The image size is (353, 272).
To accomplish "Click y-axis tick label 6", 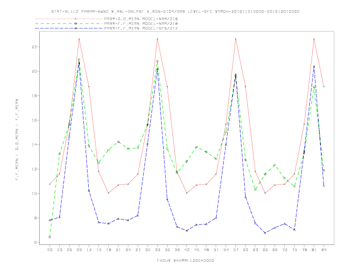I will point(36,243).
